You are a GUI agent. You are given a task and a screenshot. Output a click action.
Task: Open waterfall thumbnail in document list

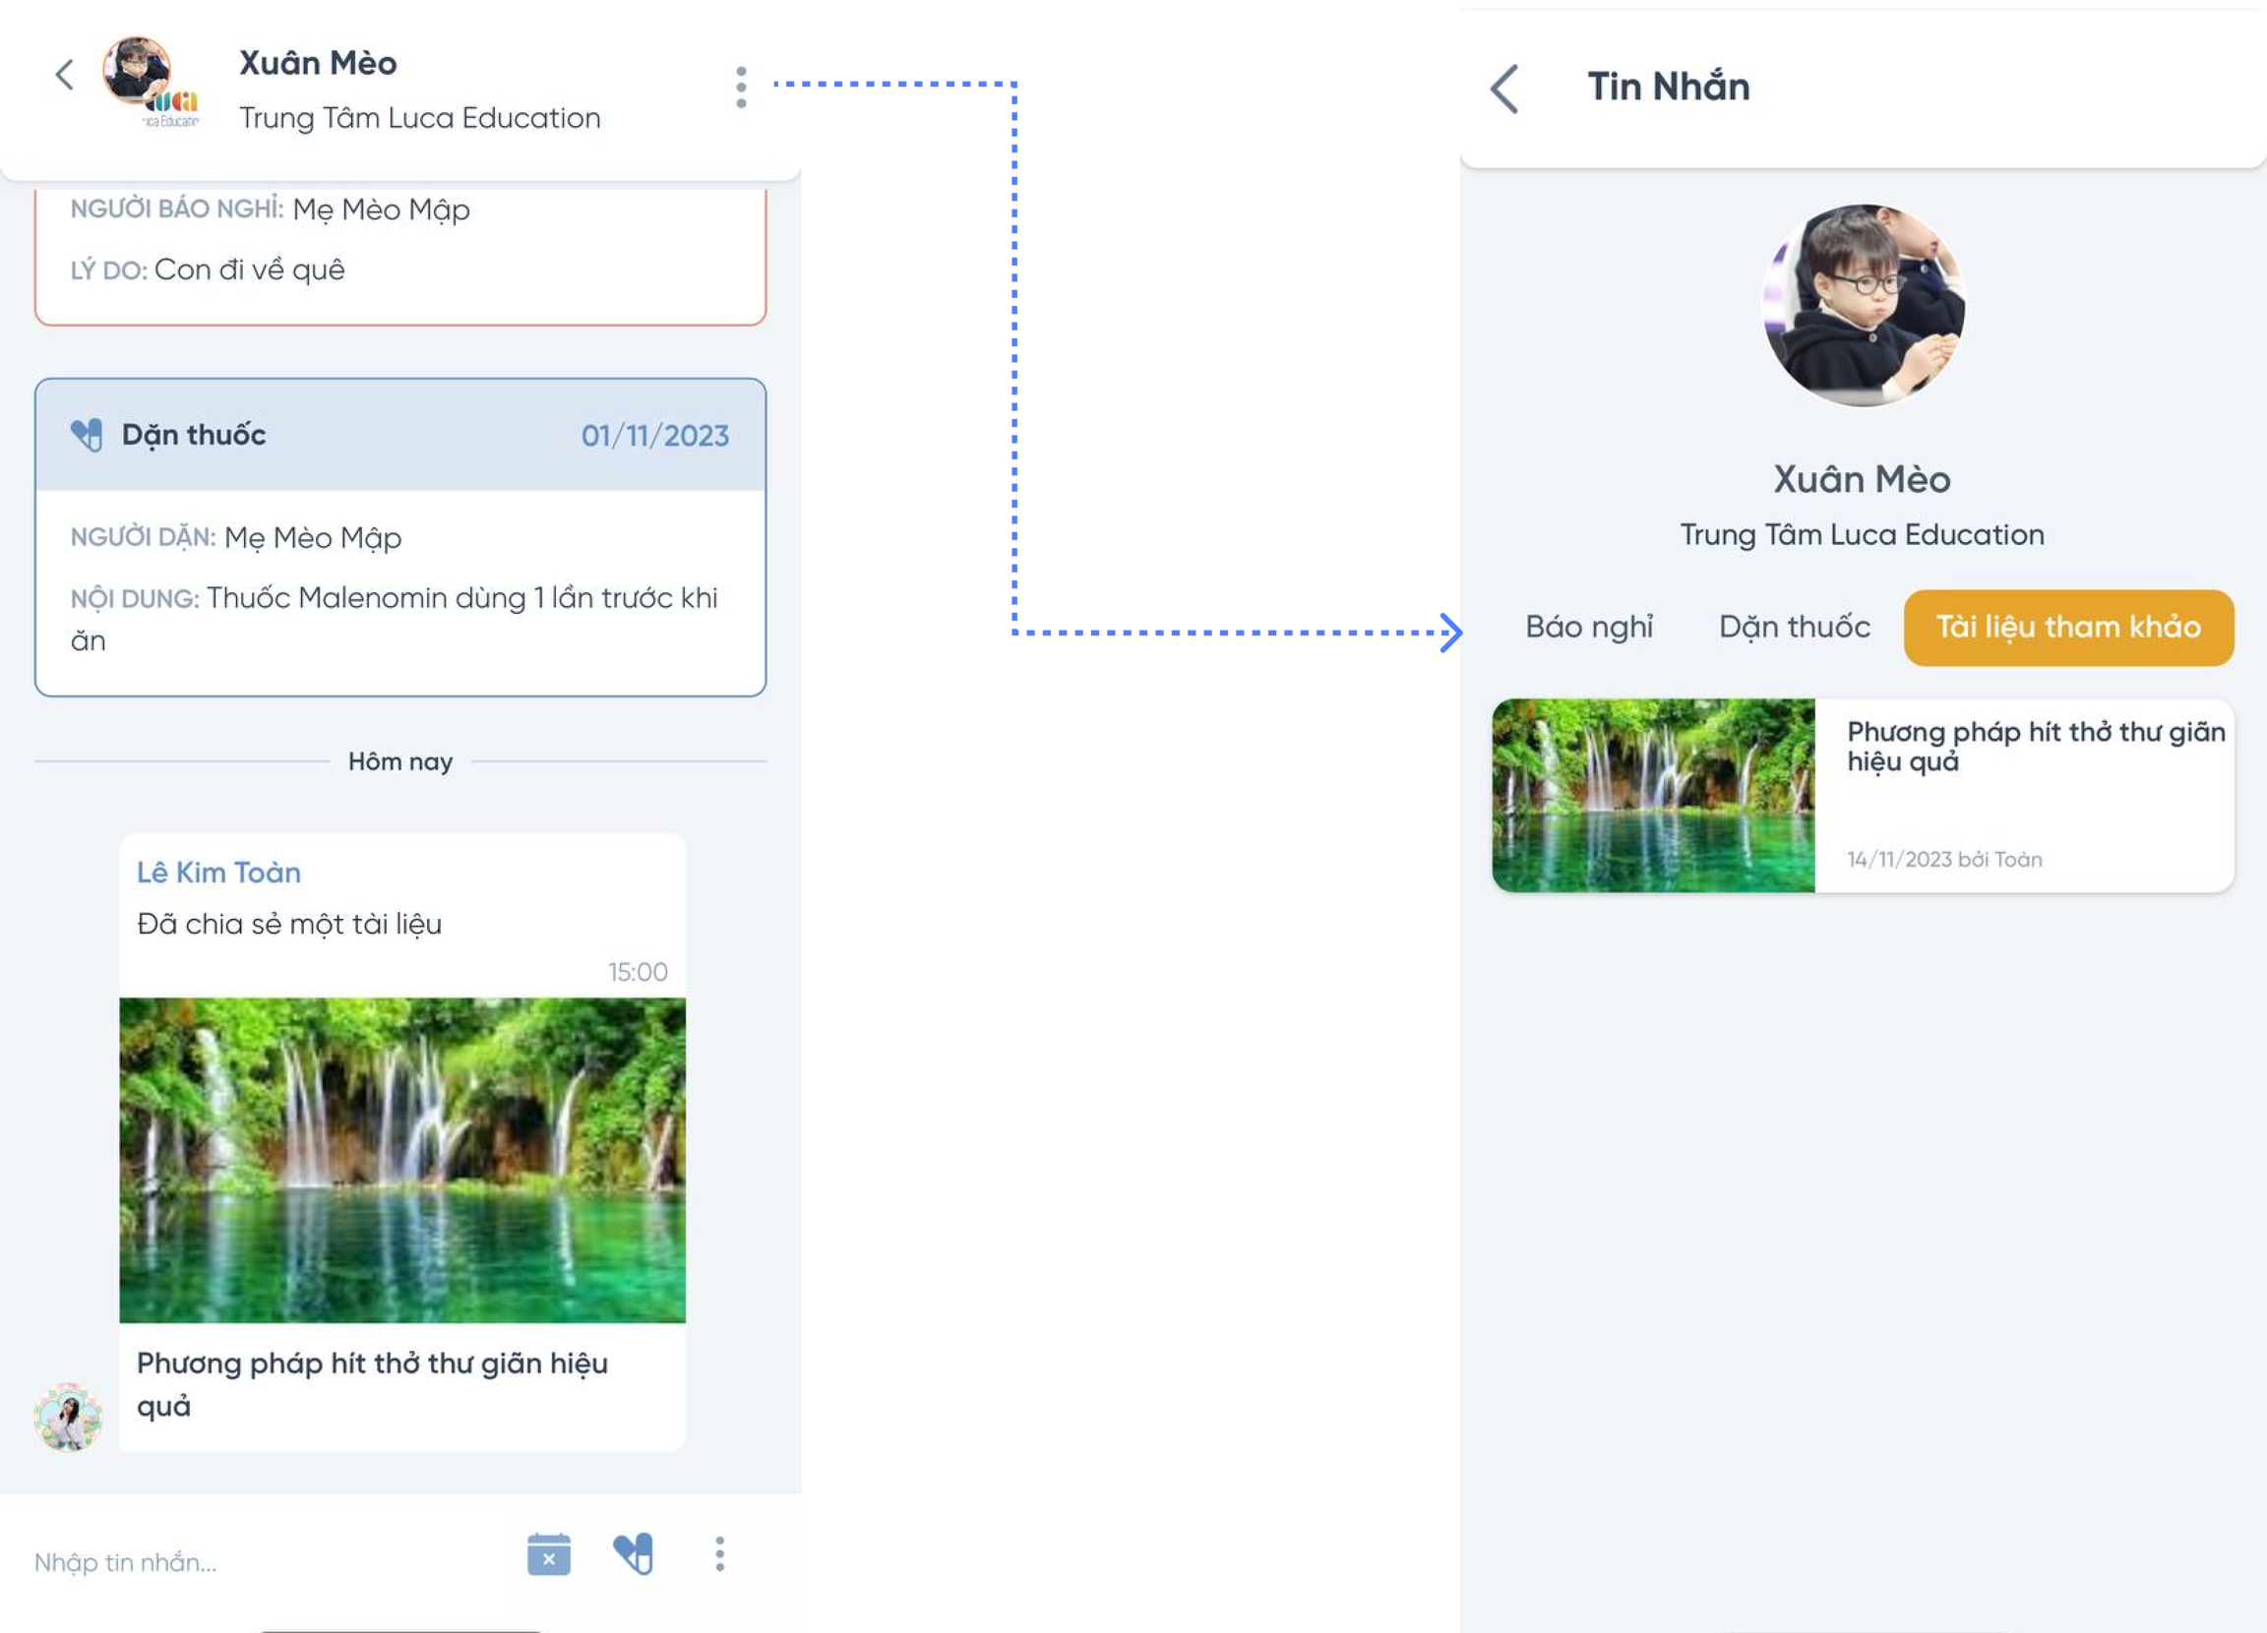(x=1653, y=796)
